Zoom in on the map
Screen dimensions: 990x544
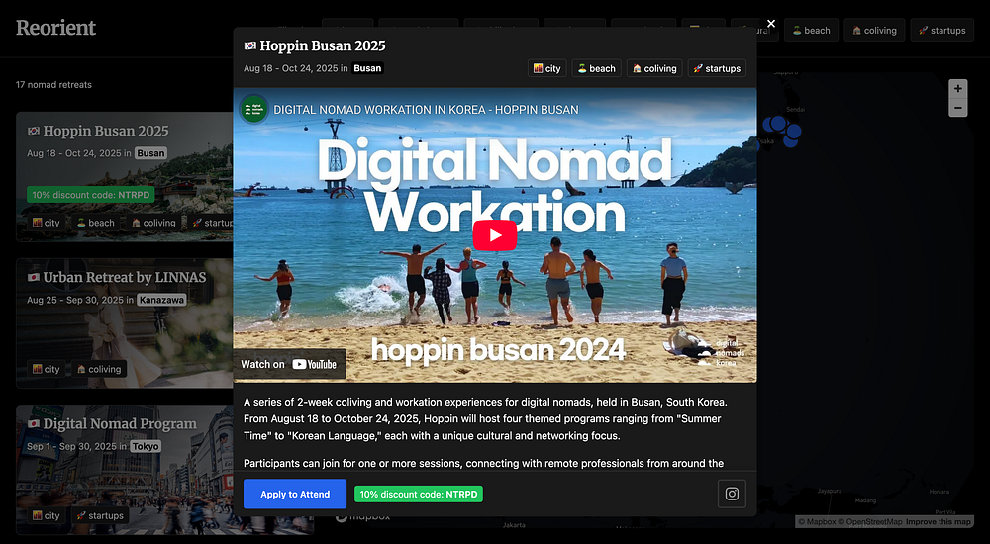tap(957, 88)
